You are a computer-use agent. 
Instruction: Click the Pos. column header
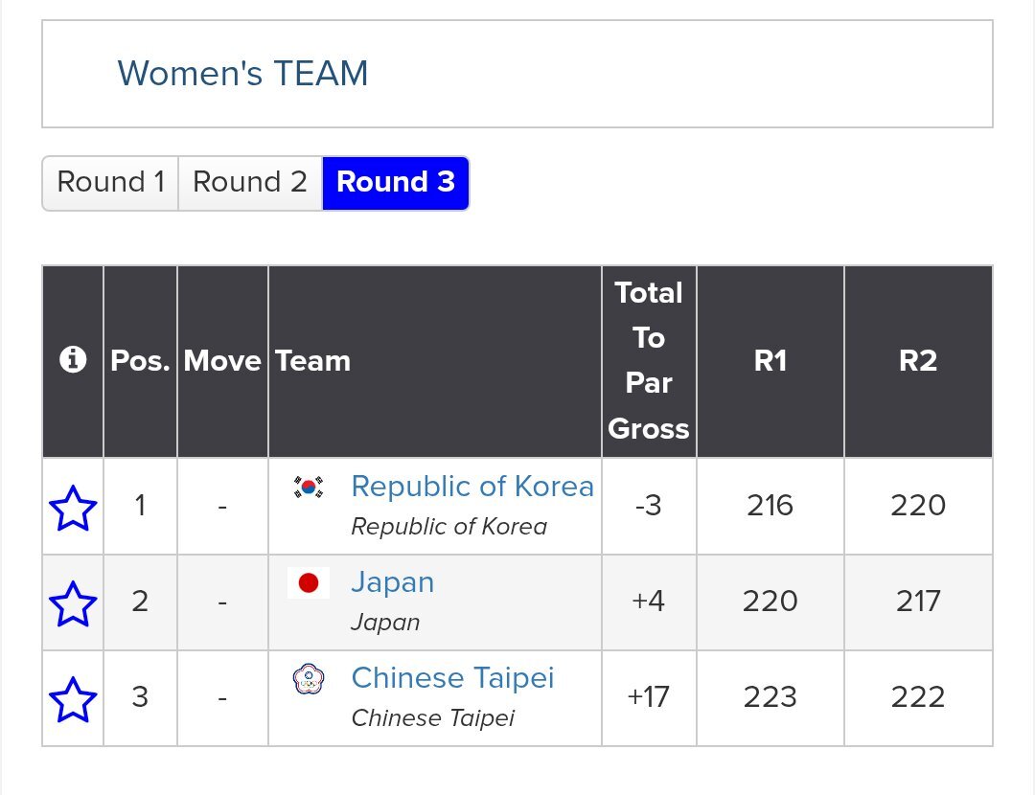tap(140, 361)
